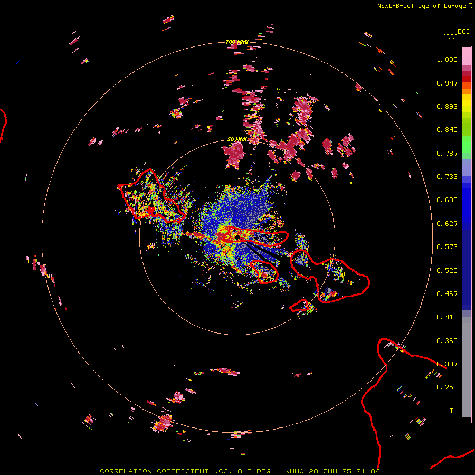Click the NEXLAB-College of DuPage credit text
The width and height of the screenshot is (475, 475).
tap(421, 6)
